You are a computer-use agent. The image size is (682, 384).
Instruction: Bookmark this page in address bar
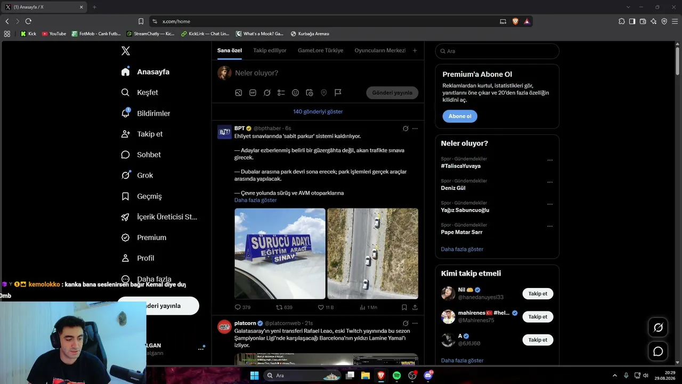tap(141, 21)
